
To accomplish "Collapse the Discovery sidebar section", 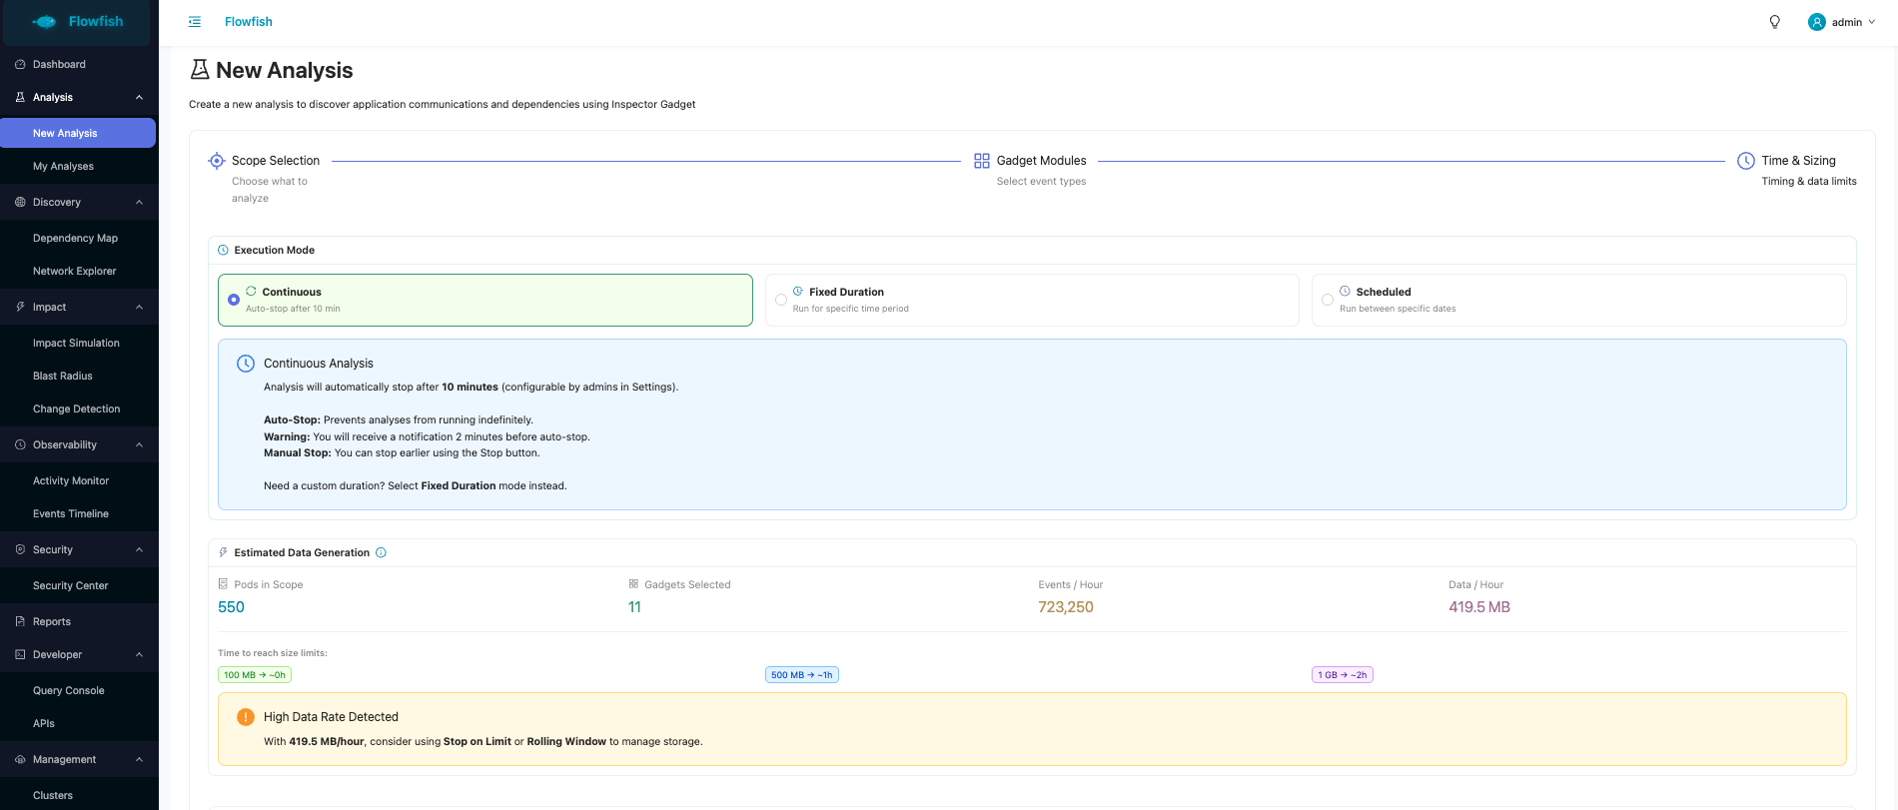I will [x=139, y=203].
